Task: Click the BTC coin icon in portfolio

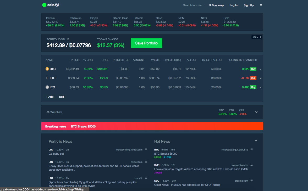Action: 47,69
